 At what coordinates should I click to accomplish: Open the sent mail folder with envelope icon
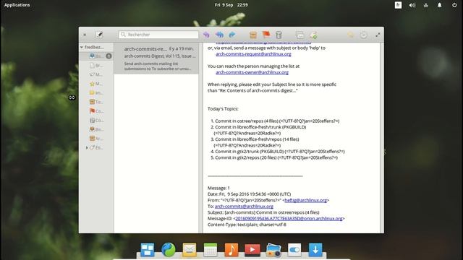97,74
